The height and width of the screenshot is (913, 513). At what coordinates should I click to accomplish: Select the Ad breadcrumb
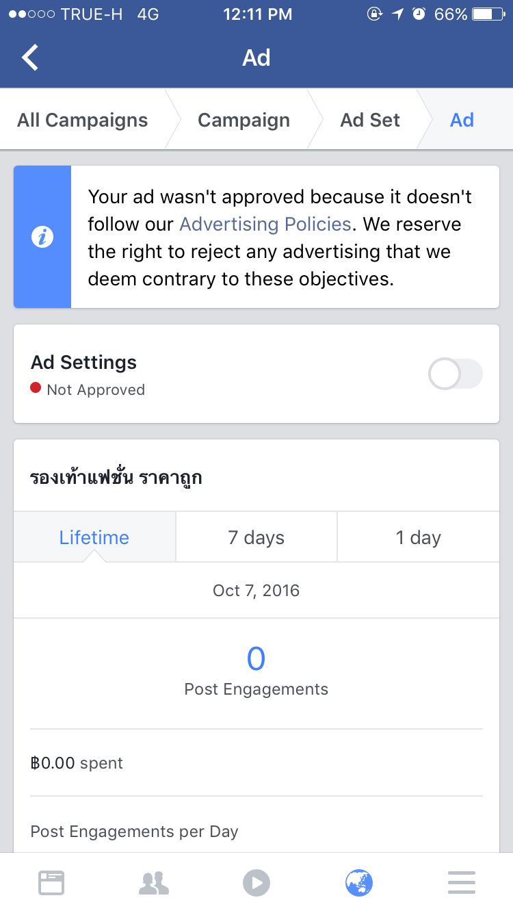(x=462, y=120)
